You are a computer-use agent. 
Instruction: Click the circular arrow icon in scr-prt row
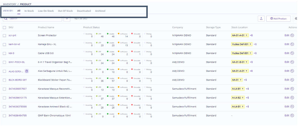(292, 35)
